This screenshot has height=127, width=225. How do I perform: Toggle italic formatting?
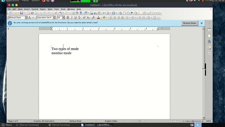pyautogui.click(x=72, y=18)
